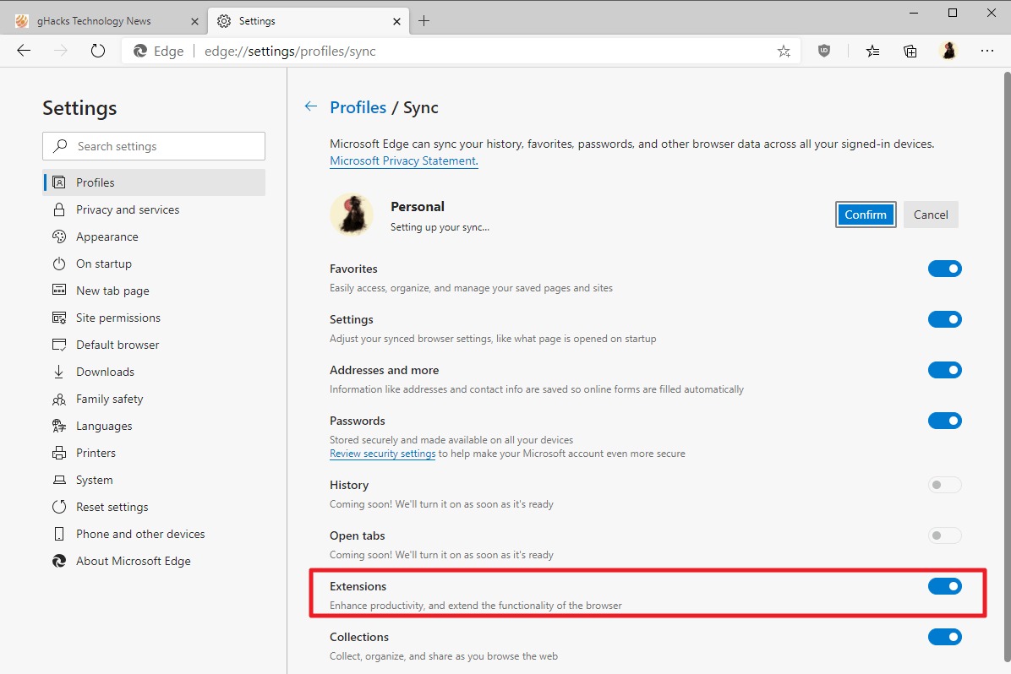Switch off the Collections sync toggle
1011x674 pixels.
[944, 637]
